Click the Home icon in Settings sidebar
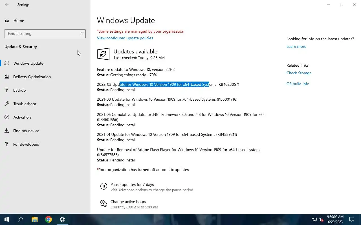Screen dimensions: 361x225 (7, 21)
